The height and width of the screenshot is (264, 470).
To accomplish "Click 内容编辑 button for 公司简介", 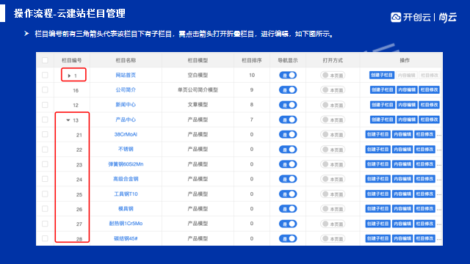I will (x=407, y=89).
